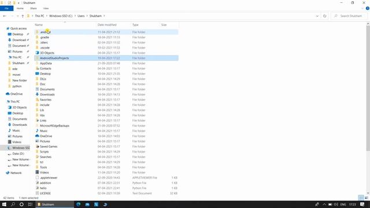The image size is (370, 208).
Task: Open taskbar Search icon
Action: coord(13,204)
